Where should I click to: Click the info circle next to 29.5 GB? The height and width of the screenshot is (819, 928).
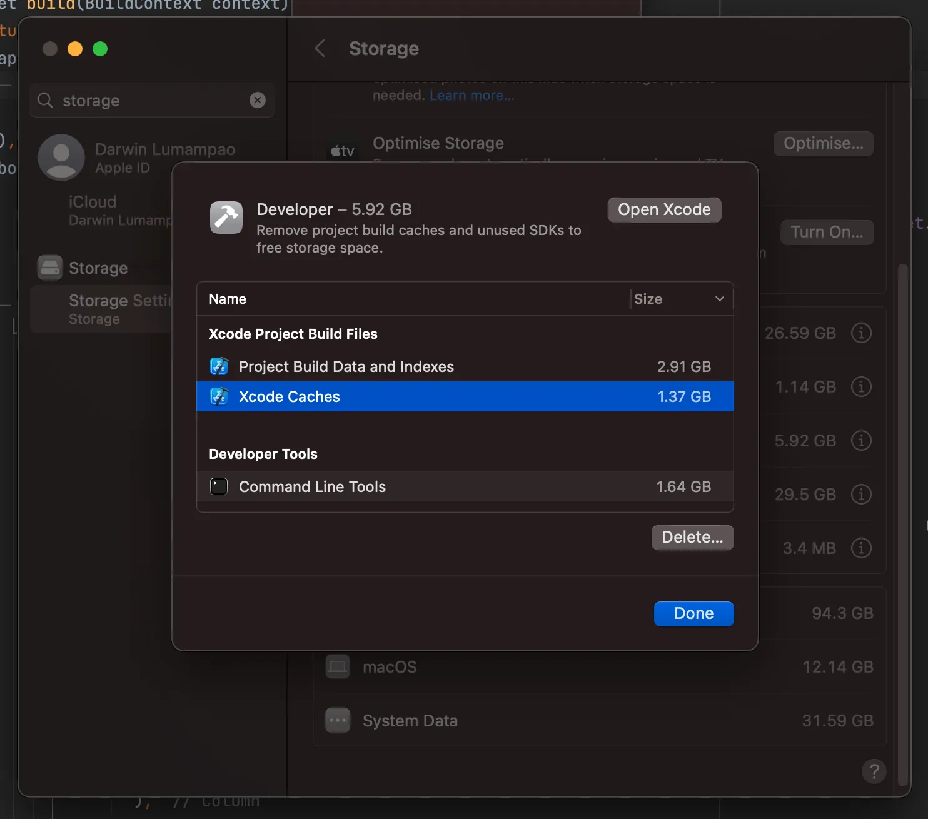click(860, 494)
